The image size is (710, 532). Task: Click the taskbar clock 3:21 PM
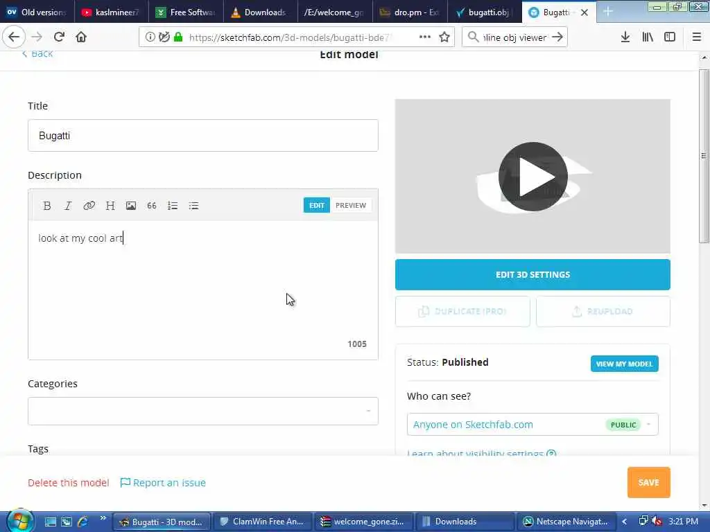point(683,522)
